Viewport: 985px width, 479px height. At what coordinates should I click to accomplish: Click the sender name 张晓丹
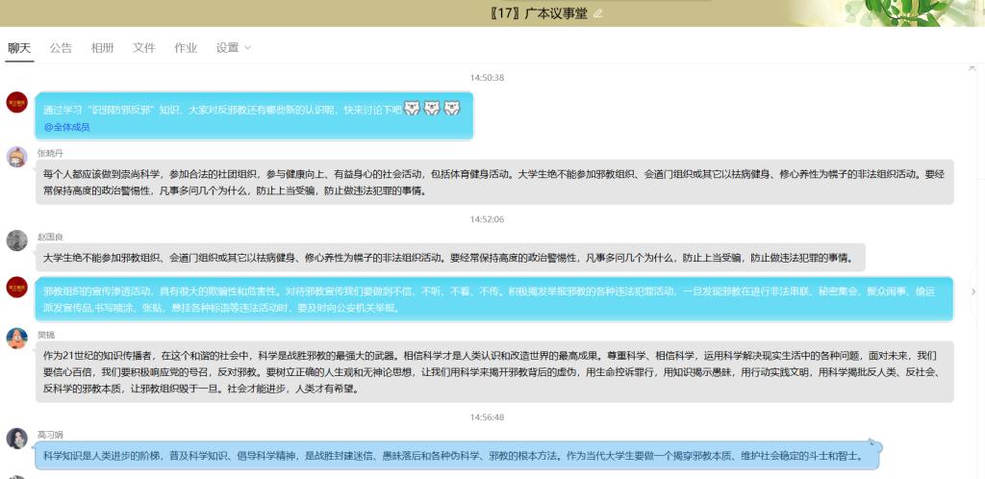(52, 152)
